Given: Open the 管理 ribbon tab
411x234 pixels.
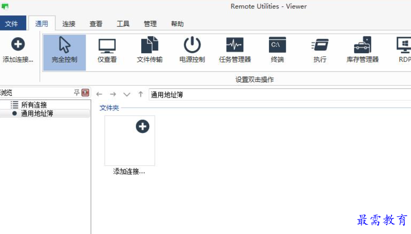Looking at the screenshot, I should pyautogui.click(x=150, y=24).
